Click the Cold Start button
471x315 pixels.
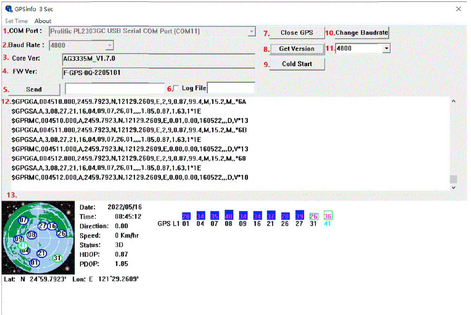[x=297, y=64]
